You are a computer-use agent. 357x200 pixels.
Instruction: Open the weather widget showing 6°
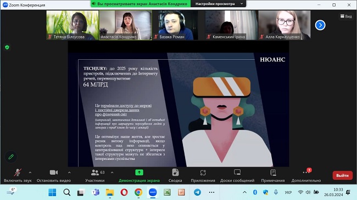[x=11, y=191]
